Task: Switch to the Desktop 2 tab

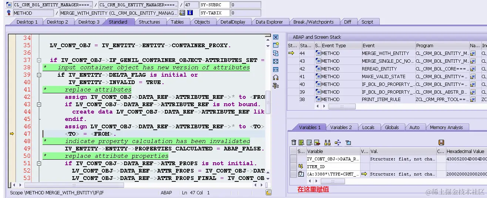Action: (x=57, y=22)
